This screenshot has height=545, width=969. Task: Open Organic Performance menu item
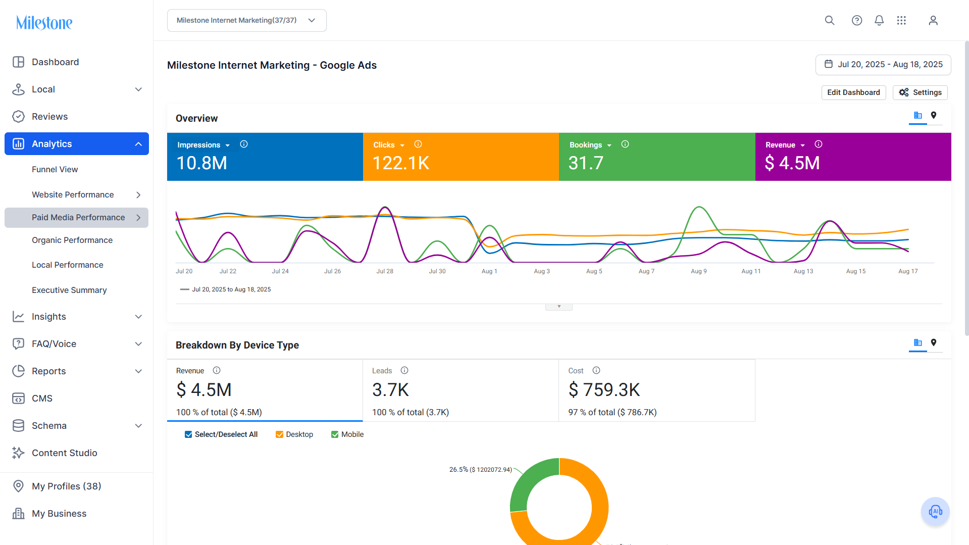[x=72, y=240]
